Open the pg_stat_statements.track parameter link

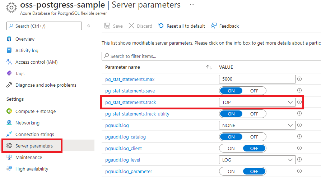click(131, 102)
